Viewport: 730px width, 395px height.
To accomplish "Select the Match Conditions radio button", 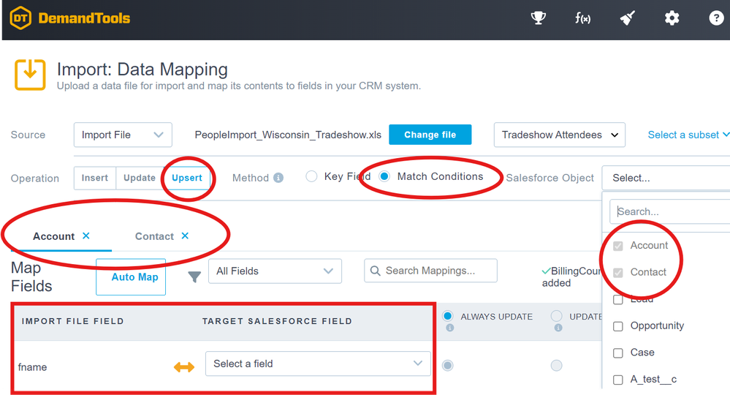I will (384, 176).
